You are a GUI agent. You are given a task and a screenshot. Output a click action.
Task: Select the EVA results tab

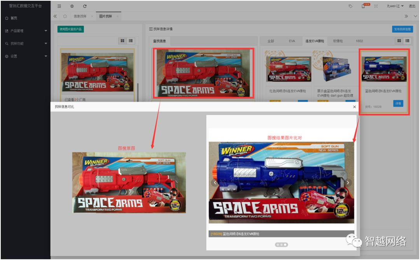[x=292, y=41]
